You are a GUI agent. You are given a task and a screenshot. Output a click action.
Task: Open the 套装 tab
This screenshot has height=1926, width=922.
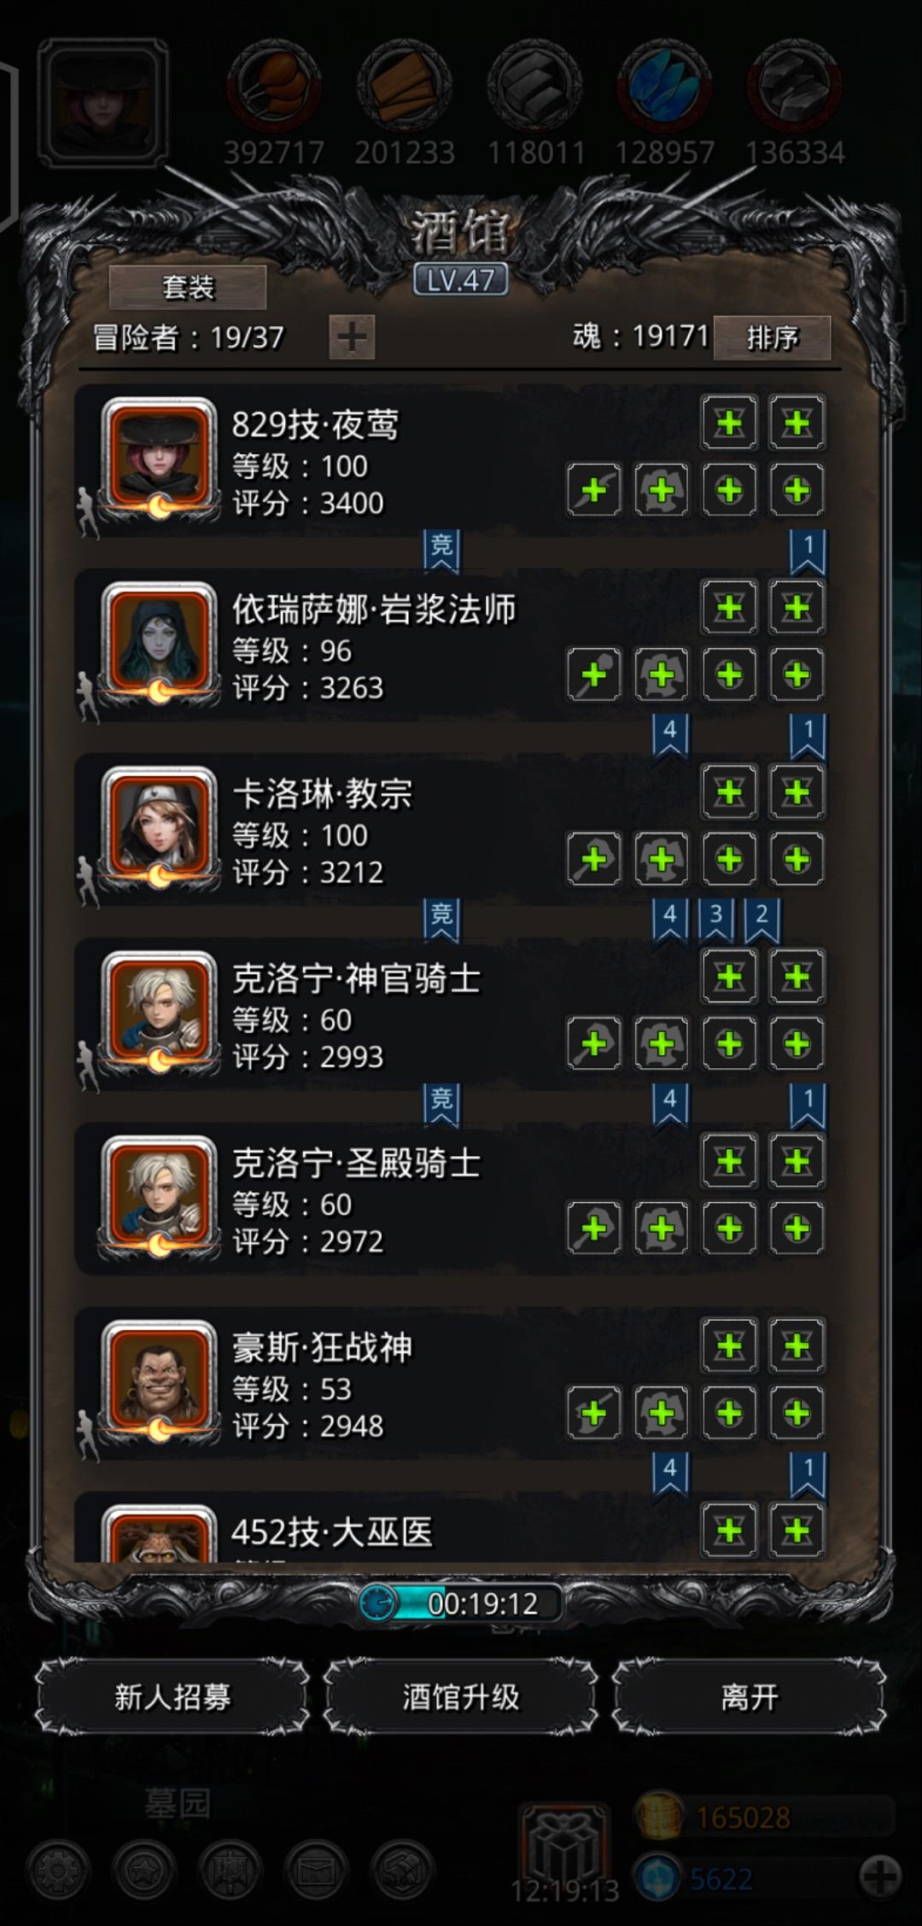(188, 287)
